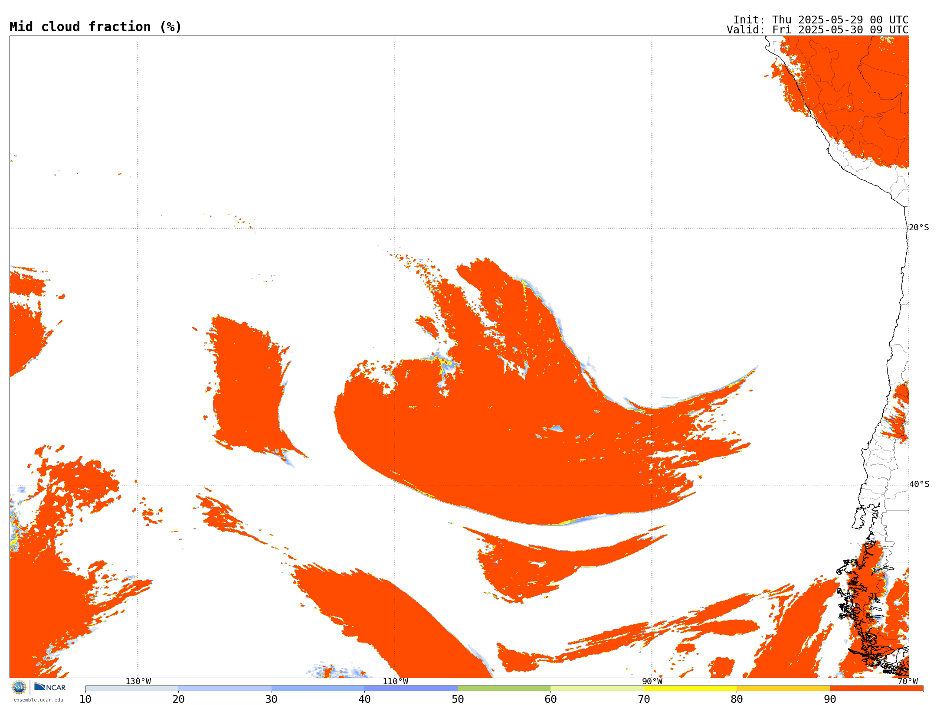Click the colorbar tick label 60
The image size is (937, 705).
(550, 699)
